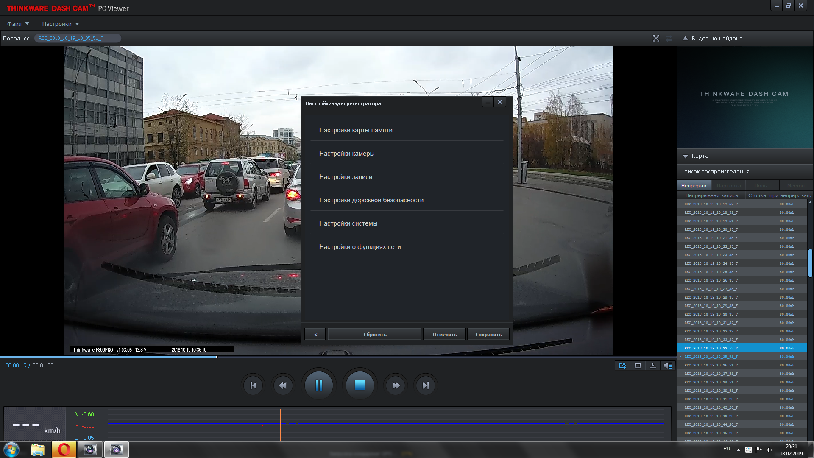The width and height of the screenshot is (814, 458).
Task: Pause the video playback
Action: pyautogui.click(x=319, y=385)
